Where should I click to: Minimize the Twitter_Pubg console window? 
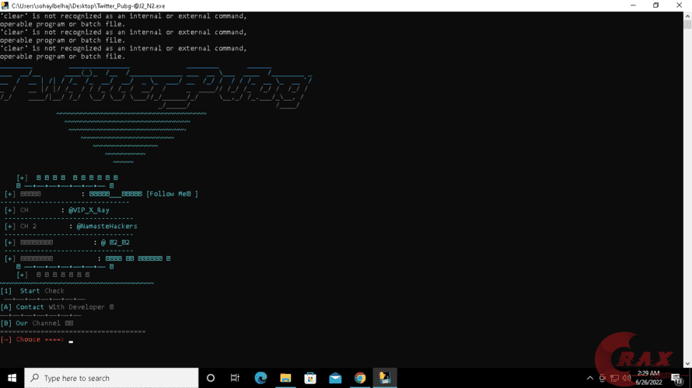pyautogui.click(x=626, y=5)
